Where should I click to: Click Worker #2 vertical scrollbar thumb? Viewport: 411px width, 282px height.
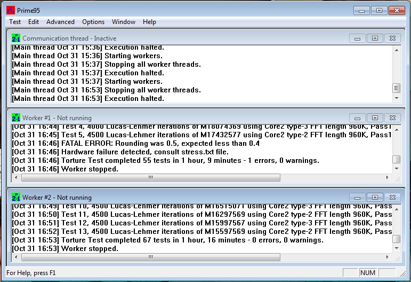(397, 239)
